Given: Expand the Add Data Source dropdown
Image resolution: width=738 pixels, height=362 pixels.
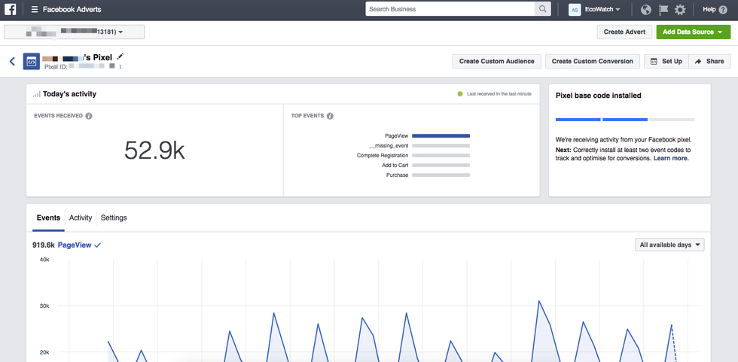Looking at the screenshot, I should pyautogui.click(x=693, y=32).
